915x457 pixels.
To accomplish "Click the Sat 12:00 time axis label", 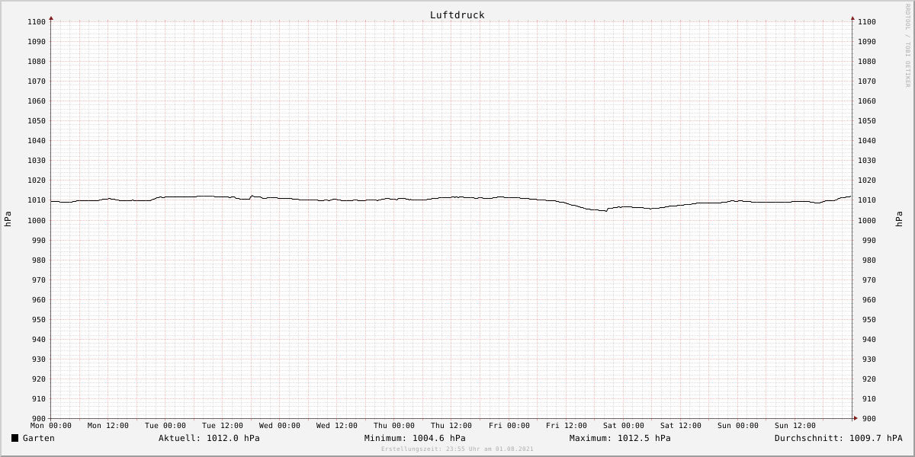I will click(x=681, y=426).
